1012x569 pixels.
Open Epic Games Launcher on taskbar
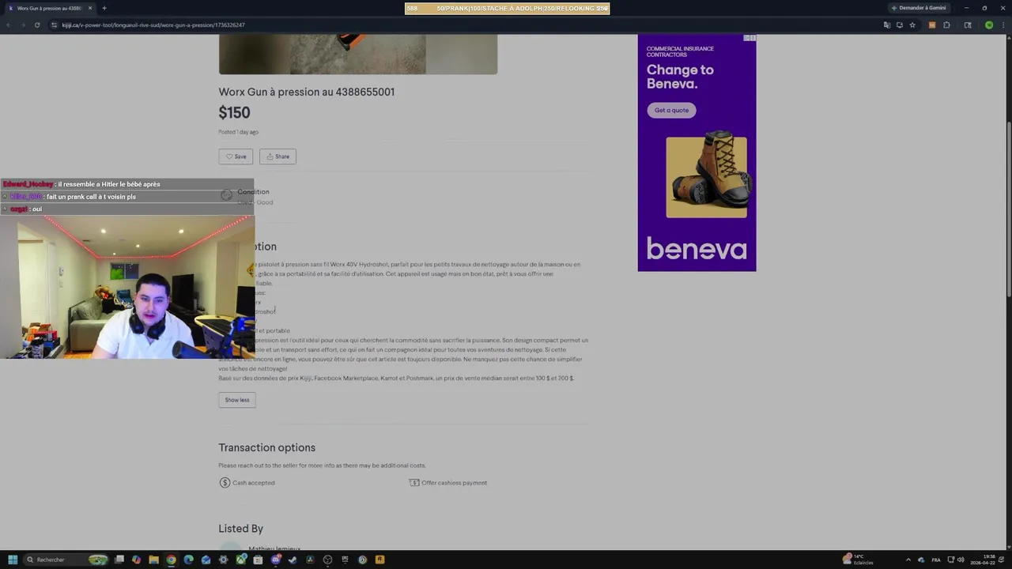tap(345, 560)
